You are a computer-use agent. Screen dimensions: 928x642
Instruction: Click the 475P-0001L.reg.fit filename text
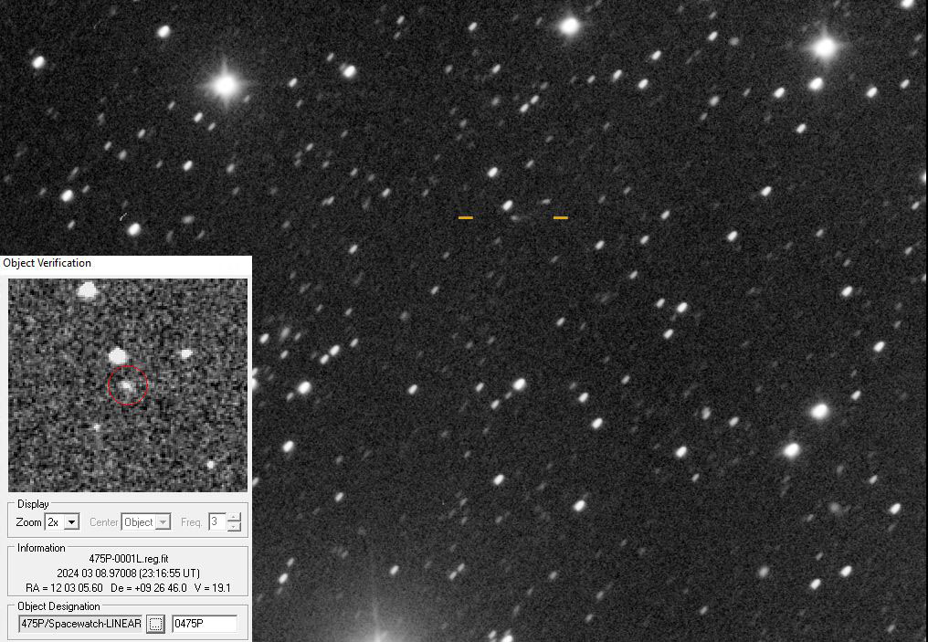(128, 558)
